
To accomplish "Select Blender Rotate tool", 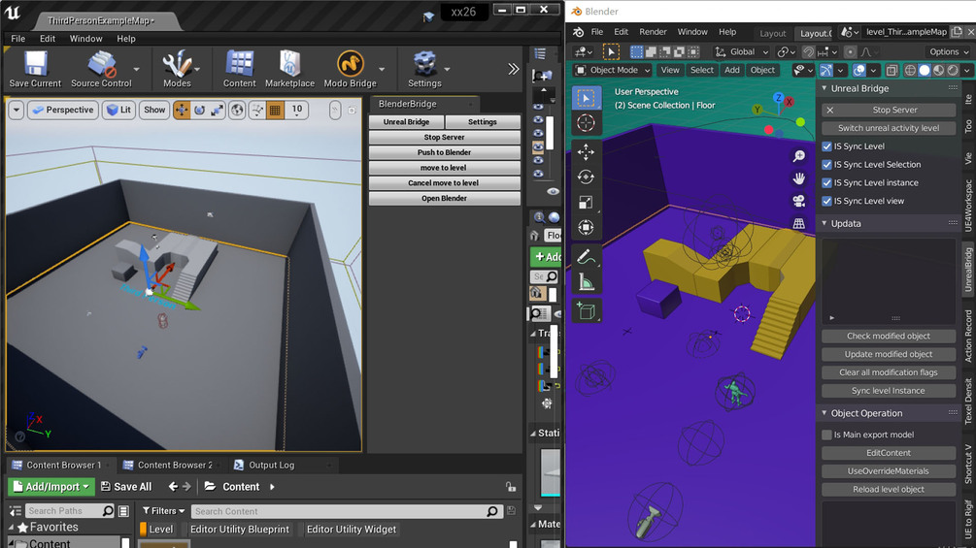I will 586,177.
